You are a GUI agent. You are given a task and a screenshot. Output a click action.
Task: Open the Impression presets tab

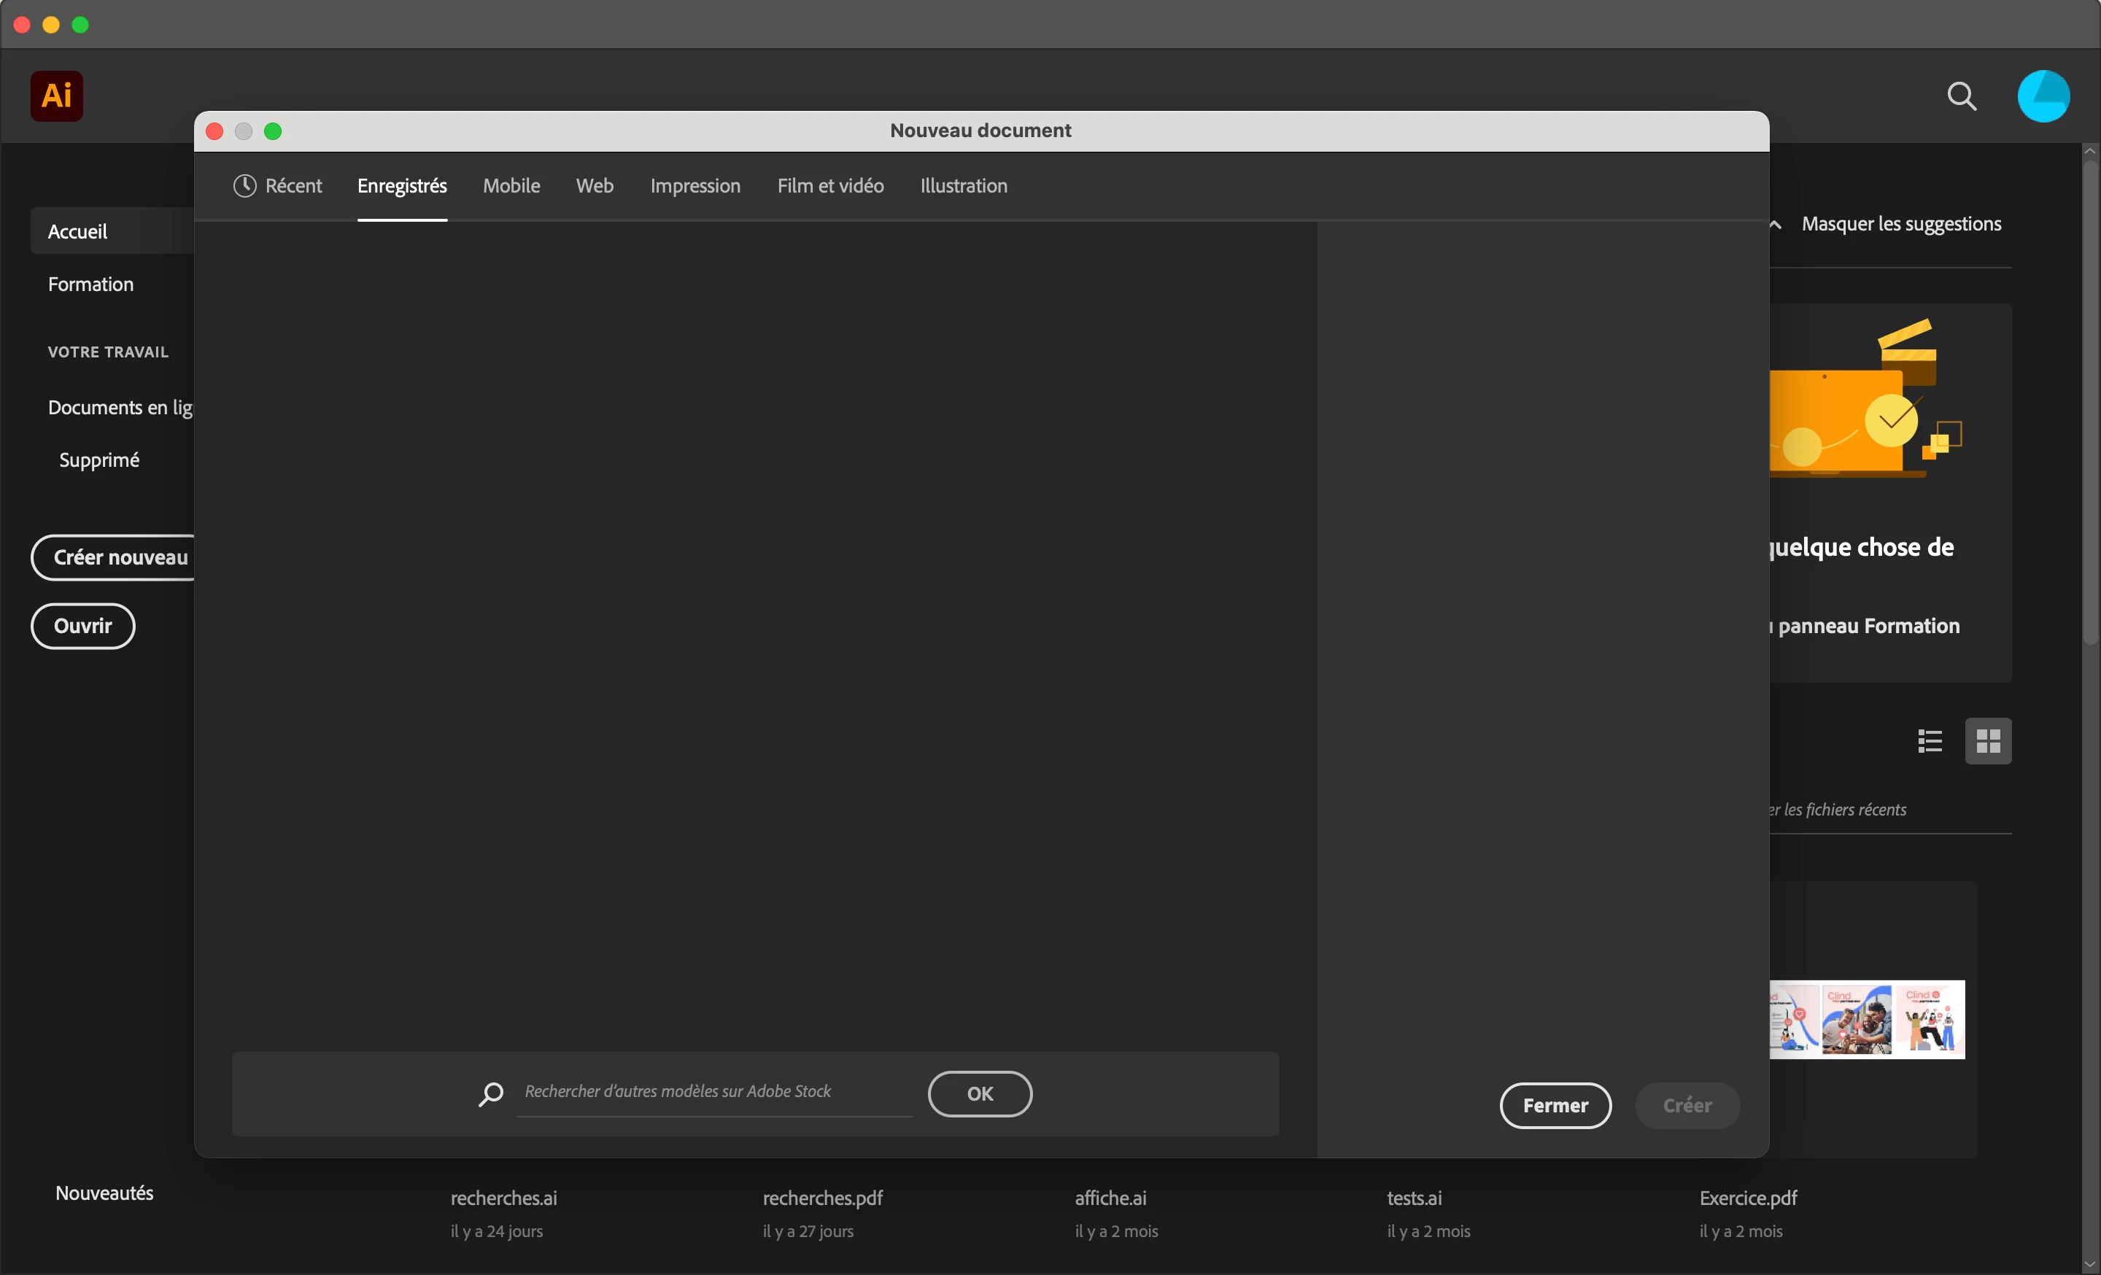coord(695,186)
